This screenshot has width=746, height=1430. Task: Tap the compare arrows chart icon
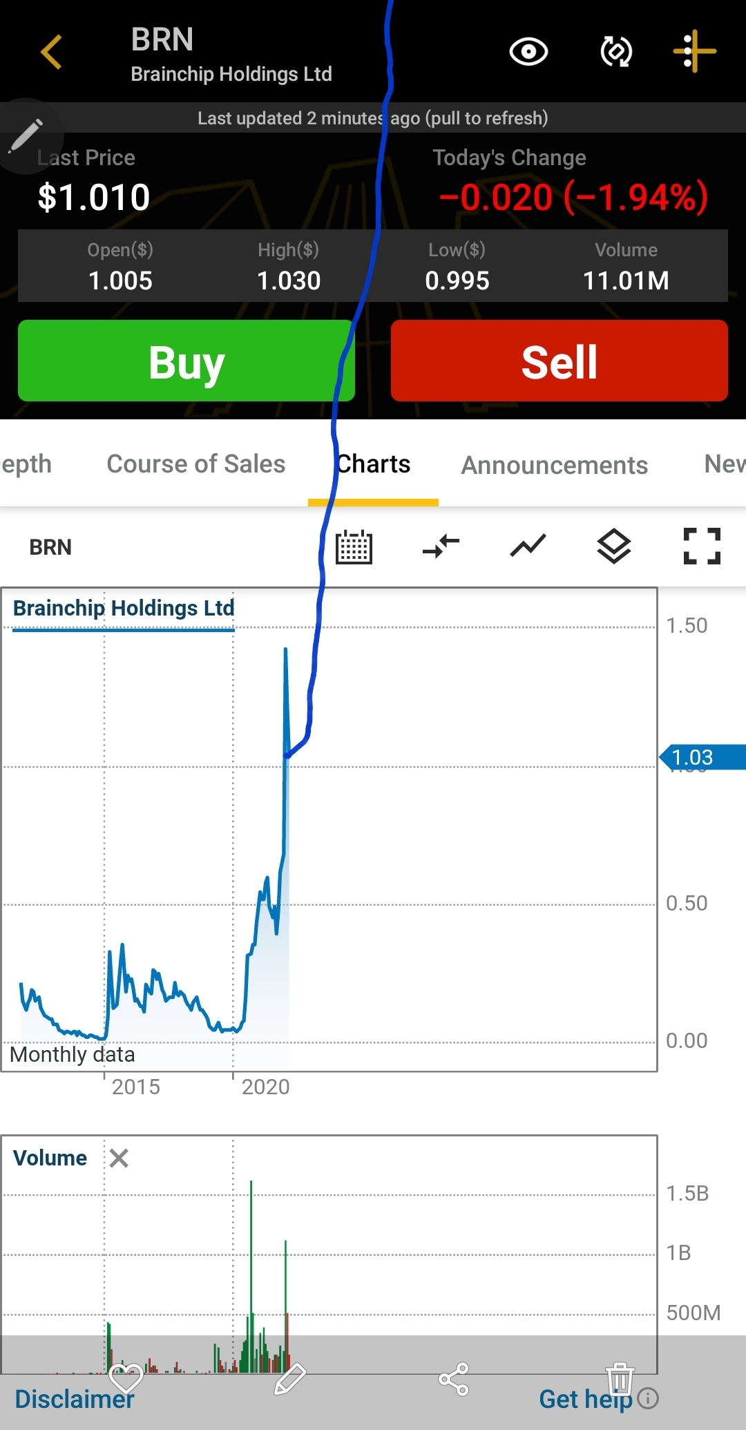click(x=441, y=547)
